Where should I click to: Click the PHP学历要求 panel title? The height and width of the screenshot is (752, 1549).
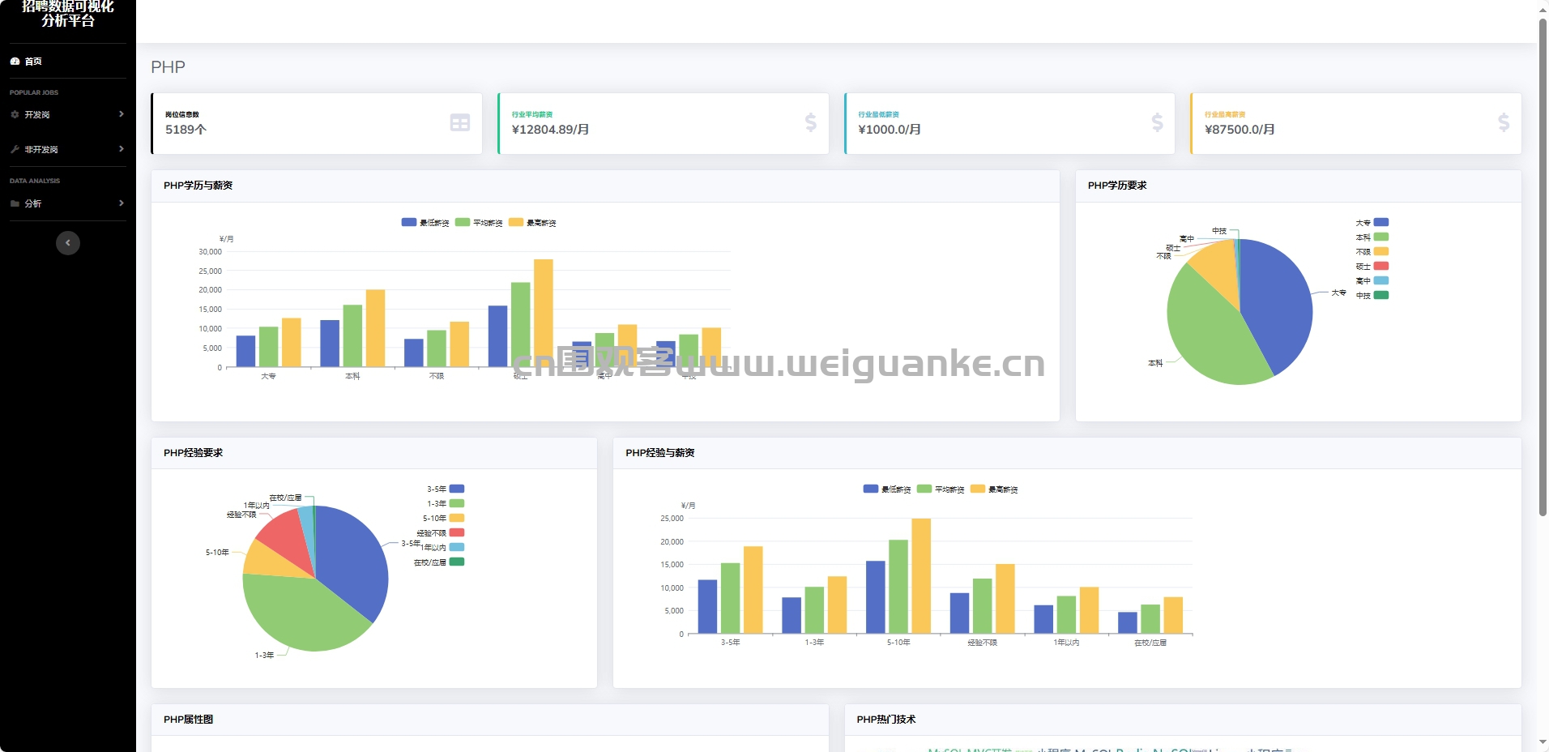[1116, 186]
